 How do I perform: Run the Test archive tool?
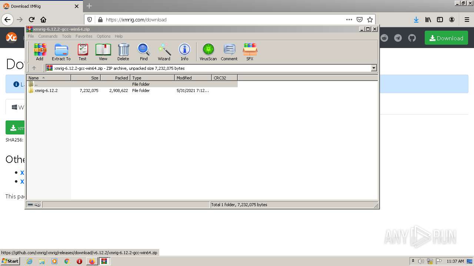pyautogui.click(x=83, y=52)
